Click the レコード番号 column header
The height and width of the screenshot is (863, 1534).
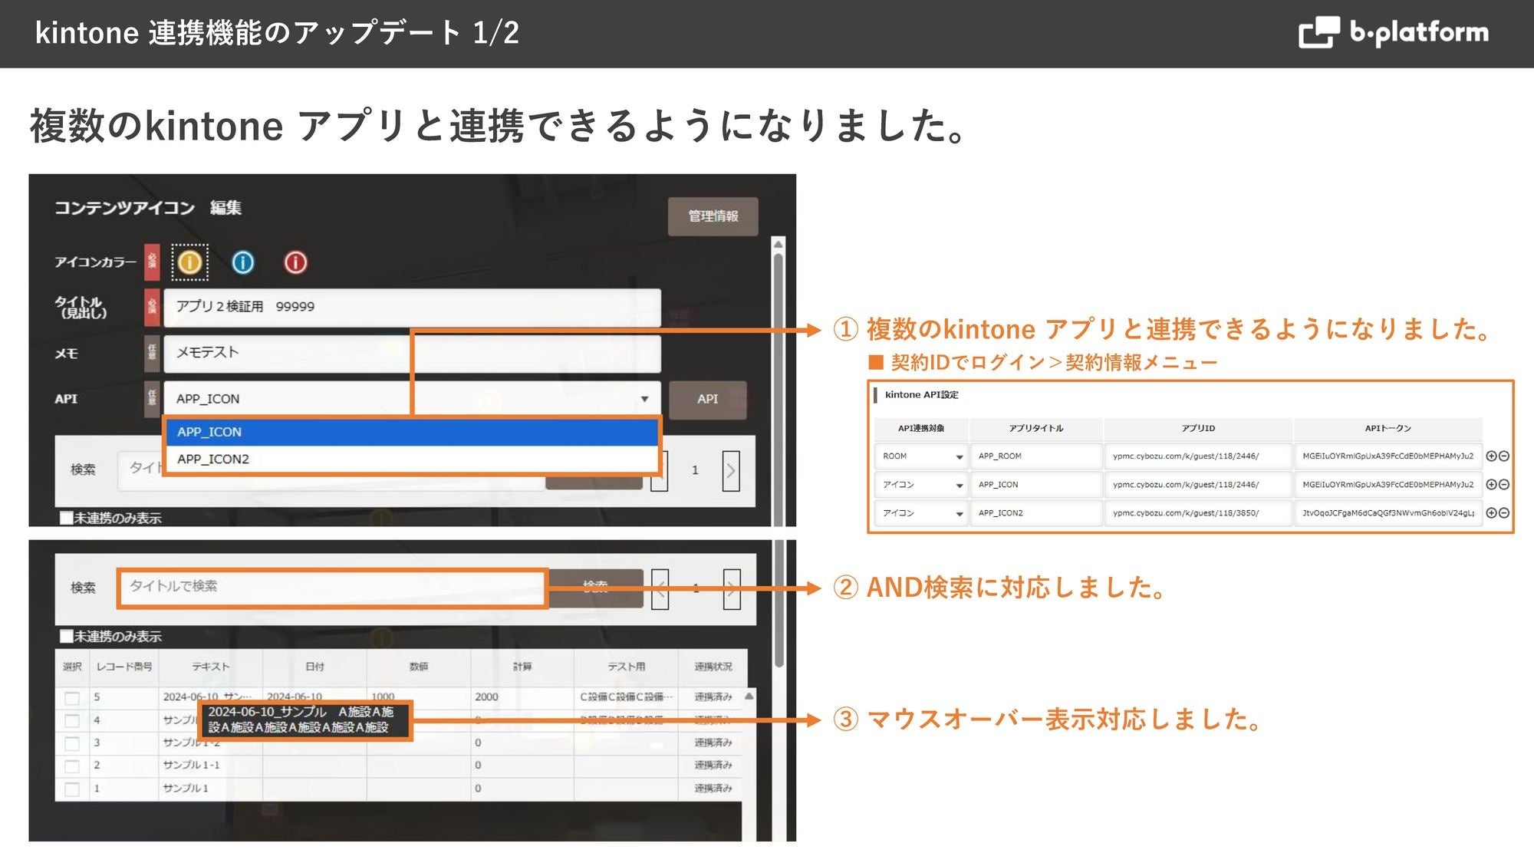(123, 667)
